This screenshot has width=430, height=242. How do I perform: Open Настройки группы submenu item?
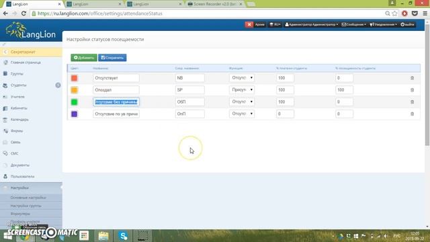pos(26,206)
